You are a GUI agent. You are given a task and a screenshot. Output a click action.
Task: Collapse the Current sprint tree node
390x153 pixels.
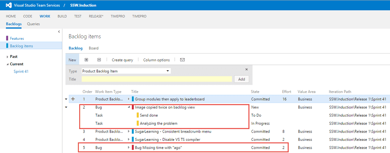point(7,64)
